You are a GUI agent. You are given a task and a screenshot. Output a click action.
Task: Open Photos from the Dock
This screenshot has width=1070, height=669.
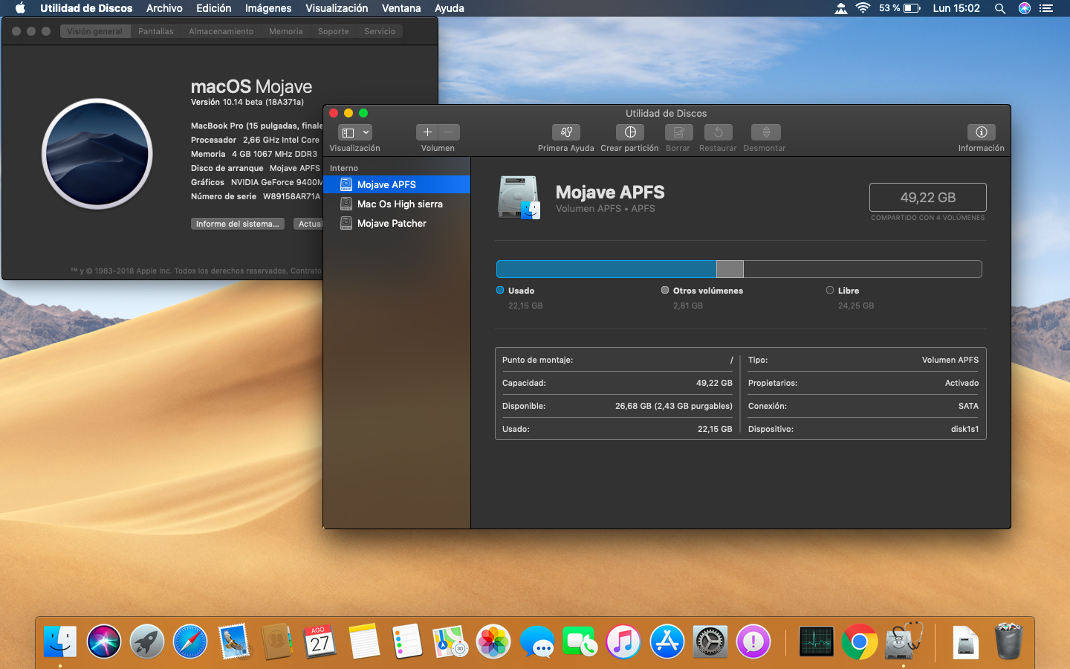coord(493,641)
